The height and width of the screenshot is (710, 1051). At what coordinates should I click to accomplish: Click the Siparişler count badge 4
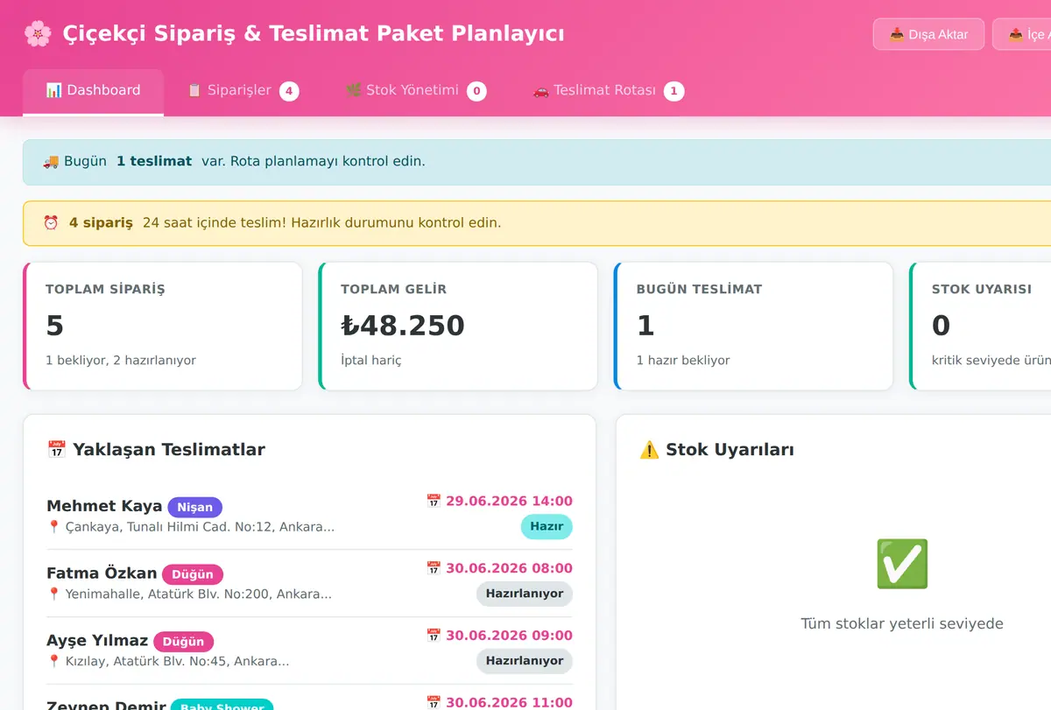click(x=289, y=91)
